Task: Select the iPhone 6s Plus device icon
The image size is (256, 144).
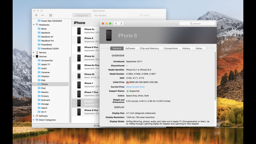Action: click(x=79, y=67)
